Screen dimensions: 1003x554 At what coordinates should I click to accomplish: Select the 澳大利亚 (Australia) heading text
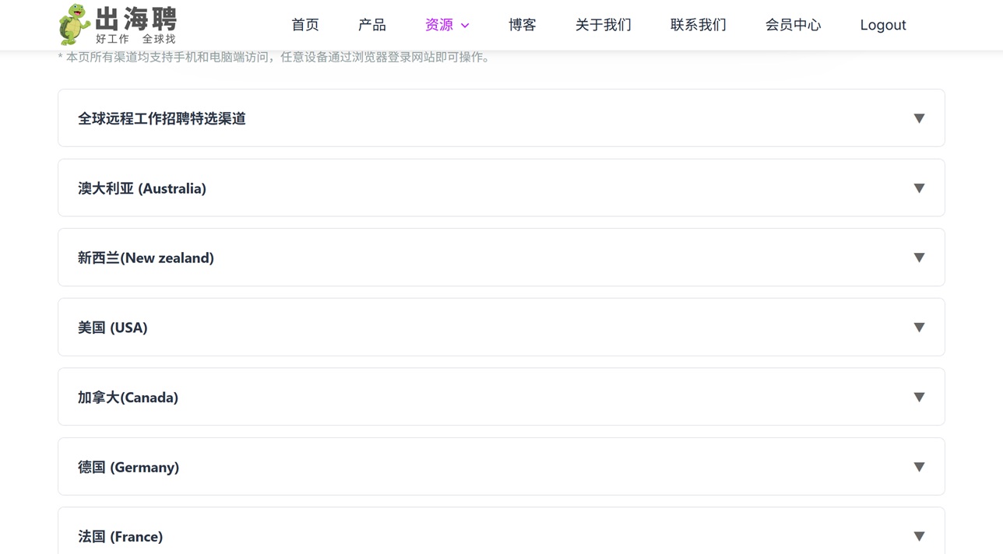[x=142, y=188]
